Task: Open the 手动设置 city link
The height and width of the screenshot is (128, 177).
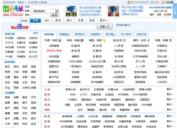Action: click(33, 2)
